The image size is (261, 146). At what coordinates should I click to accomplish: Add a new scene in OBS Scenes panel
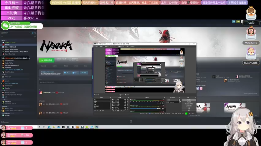point(95,111)
